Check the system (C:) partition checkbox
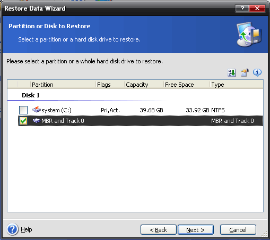 [23, 110]
